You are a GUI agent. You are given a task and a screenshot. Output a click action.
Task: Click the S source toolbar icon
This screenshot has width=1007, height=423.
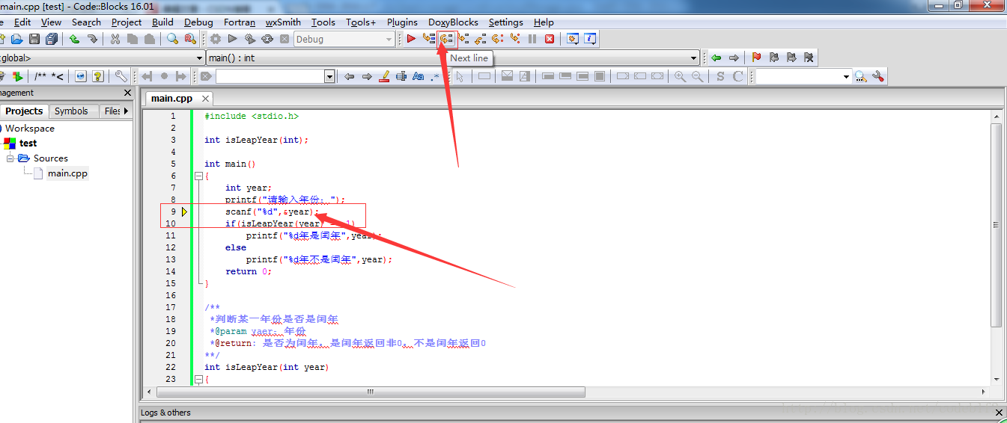[x=720, y=76]
